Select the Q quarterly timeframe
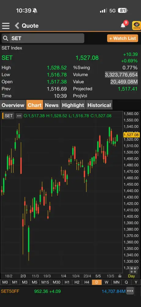 (x=126, y=282)
